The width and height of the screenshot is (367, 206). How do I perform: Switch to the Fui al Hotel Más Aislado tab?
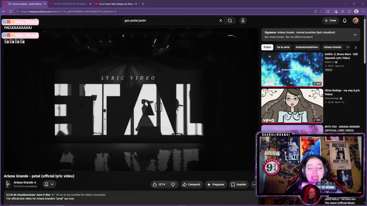(x=116, y=4)
